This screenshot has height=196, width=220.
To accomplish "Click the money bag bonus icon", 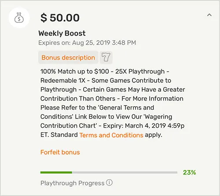I will point(19,18).
